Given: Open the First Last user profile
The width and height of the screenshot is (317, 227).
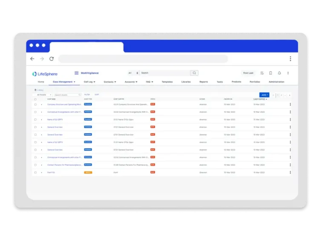Looking at the screenshot, I should click(248, 73).
